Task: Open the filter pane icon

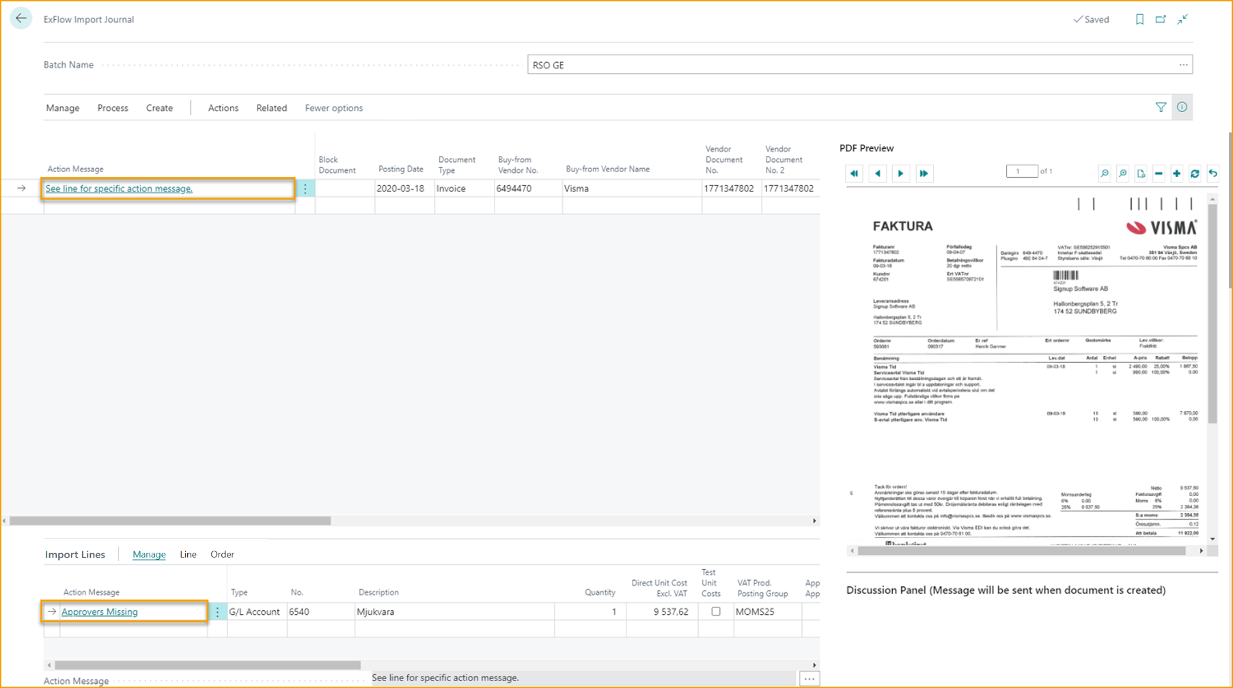Action: pos(1161,107)
